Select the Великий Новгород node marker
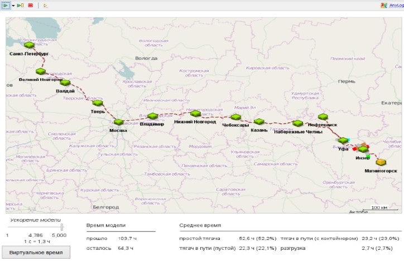This screenshot has width=404, height=261. [x=41, y=72]
